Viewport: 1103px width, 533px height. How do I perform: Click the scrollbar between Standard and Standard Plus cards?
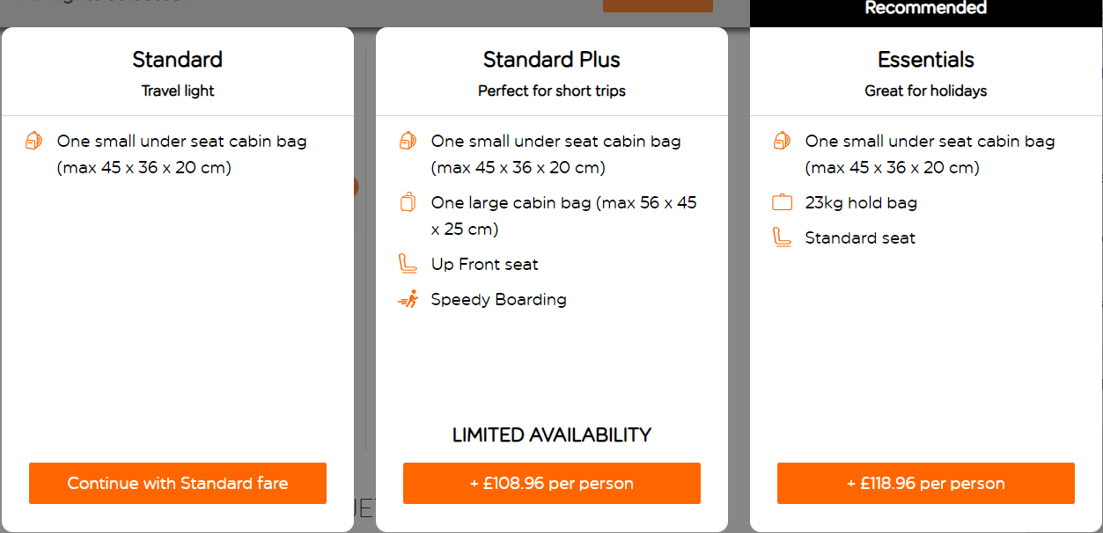click(x=362, y=264)
